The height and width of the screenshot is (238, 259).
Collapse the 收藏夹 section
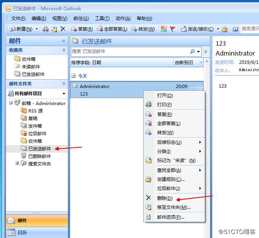[64, 50]
